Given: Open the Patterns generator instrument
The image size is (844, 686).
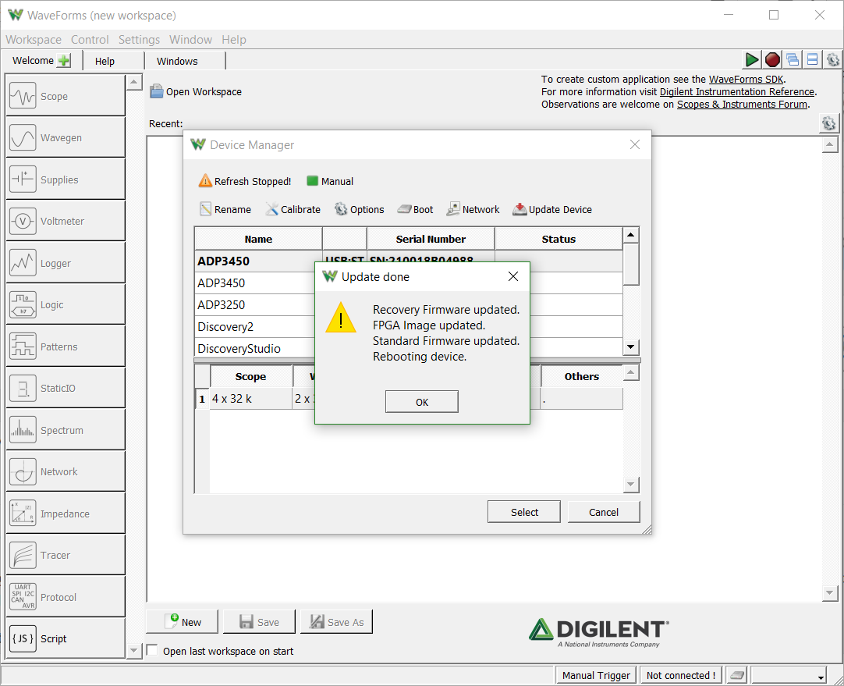Looking at the screenshot, I should [65, 347].
